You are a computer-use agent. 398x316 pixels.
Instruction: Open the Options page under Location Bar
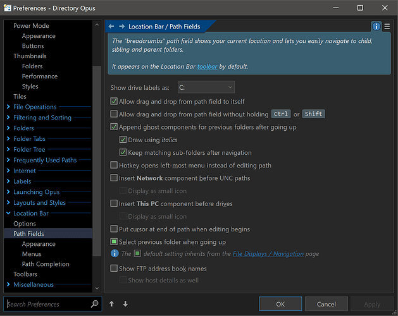click(25, 224)
